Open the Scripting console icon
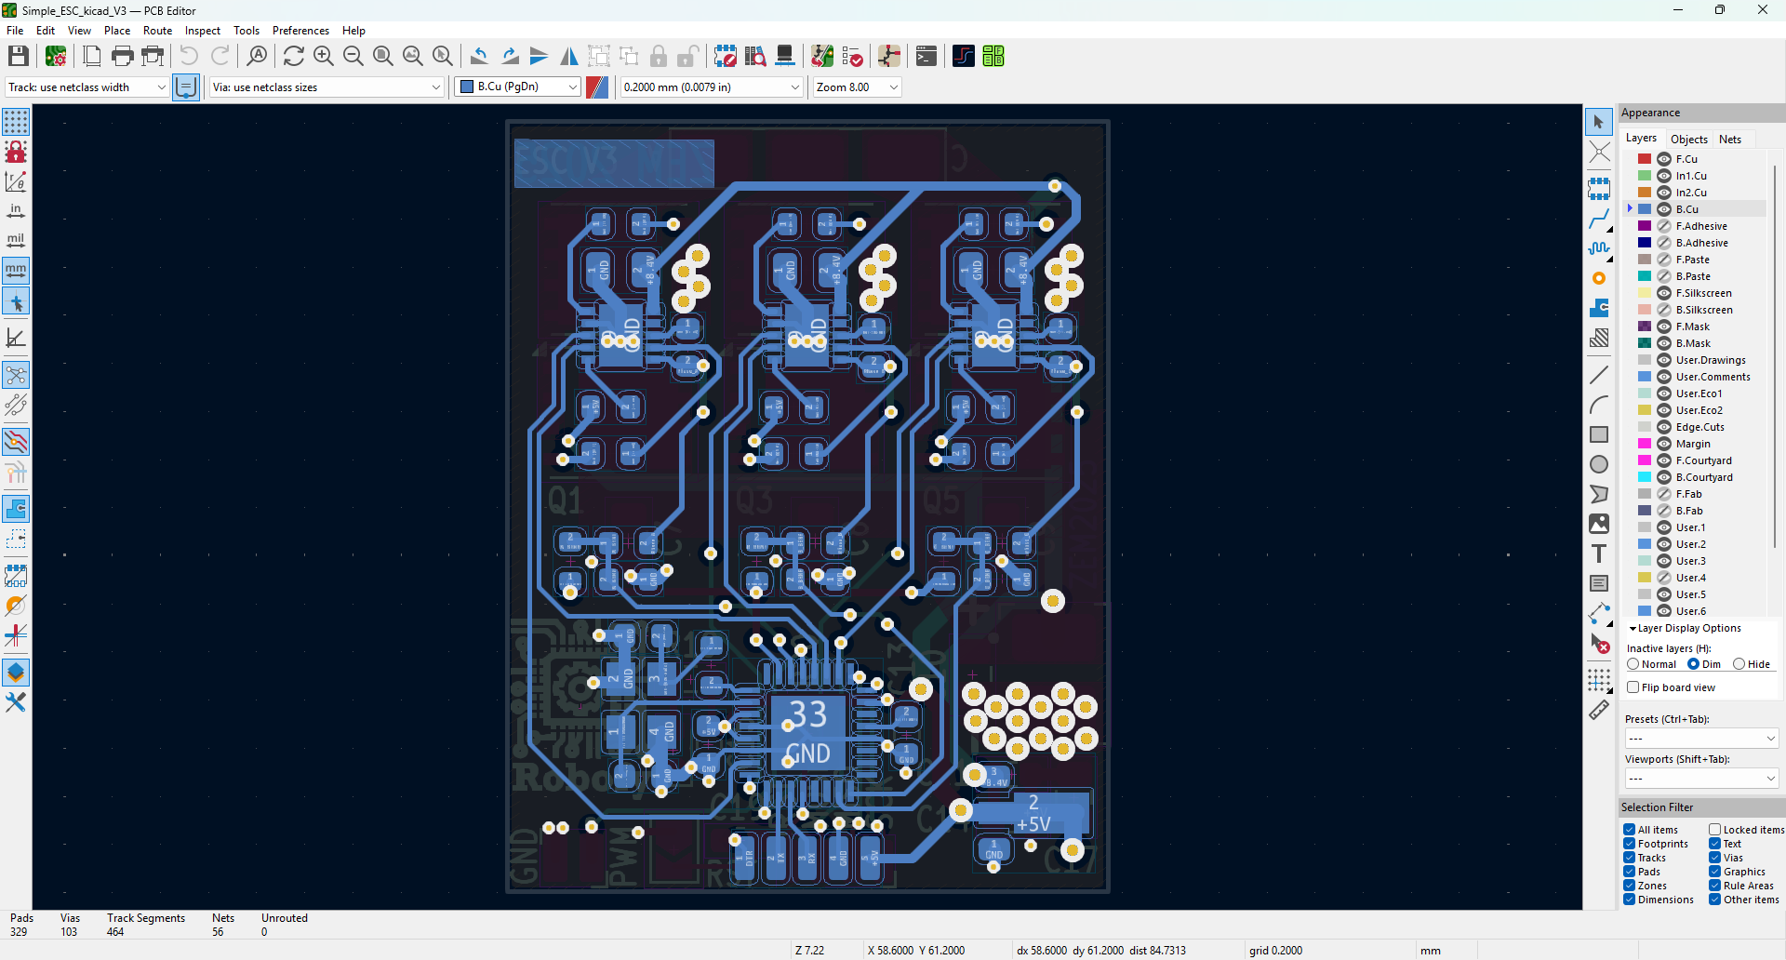Screen dimensions: 1786x960 pyautogui.click(x=926, y=57)
